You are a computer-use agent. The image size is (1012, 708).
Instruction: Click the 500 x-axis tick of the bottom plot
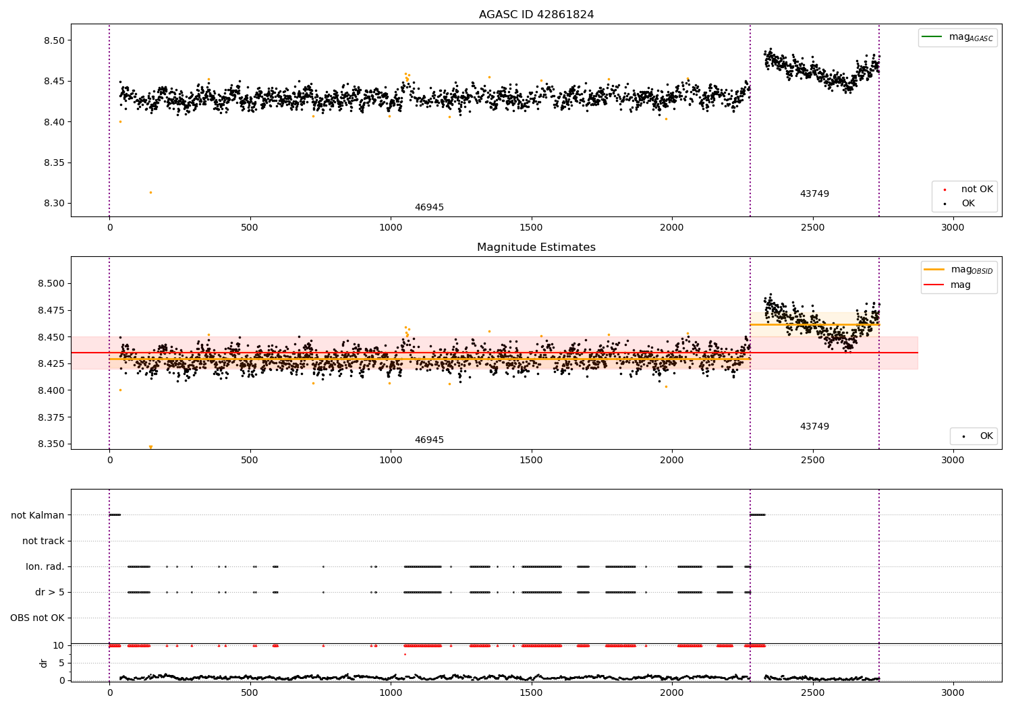coord(250,692)
